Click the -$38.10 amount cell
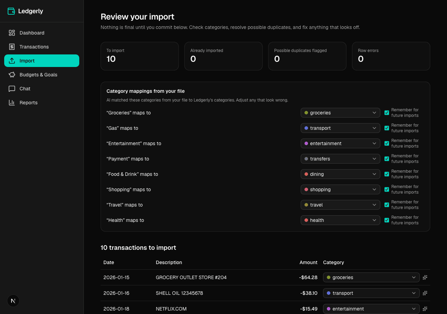Viewport: 447px width, 314px height. coord(309,293)
